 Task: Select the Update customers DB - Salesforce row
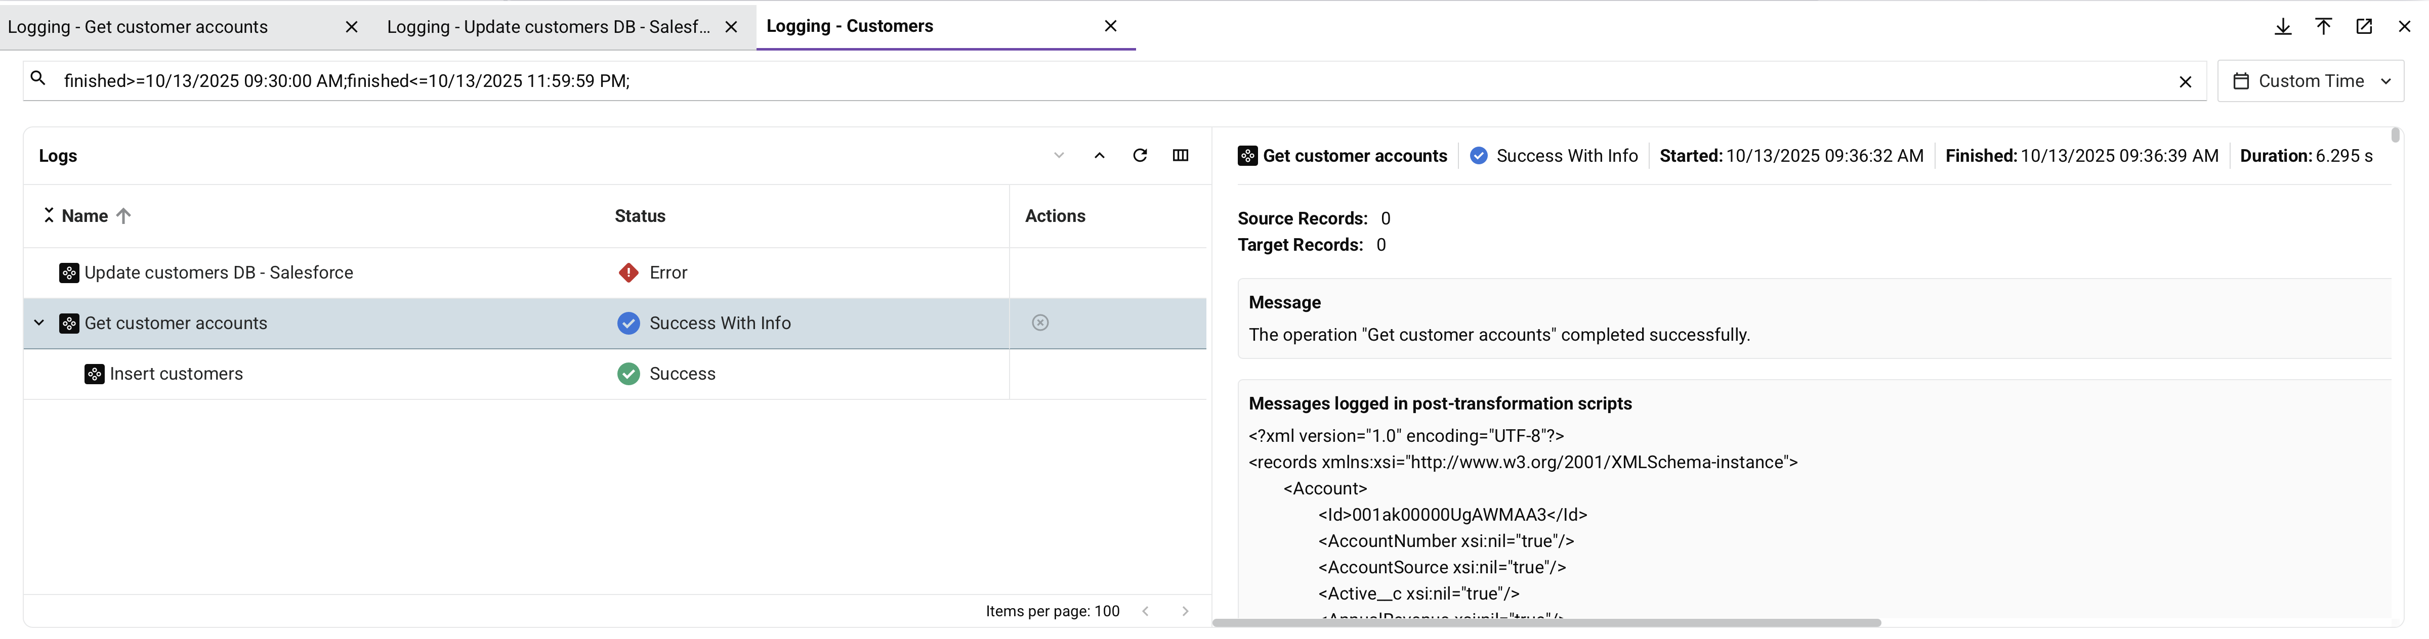coord(219,273)
